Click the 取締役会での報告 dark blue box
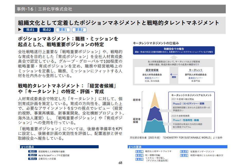 pyautogui.click(x=174, y=50)
